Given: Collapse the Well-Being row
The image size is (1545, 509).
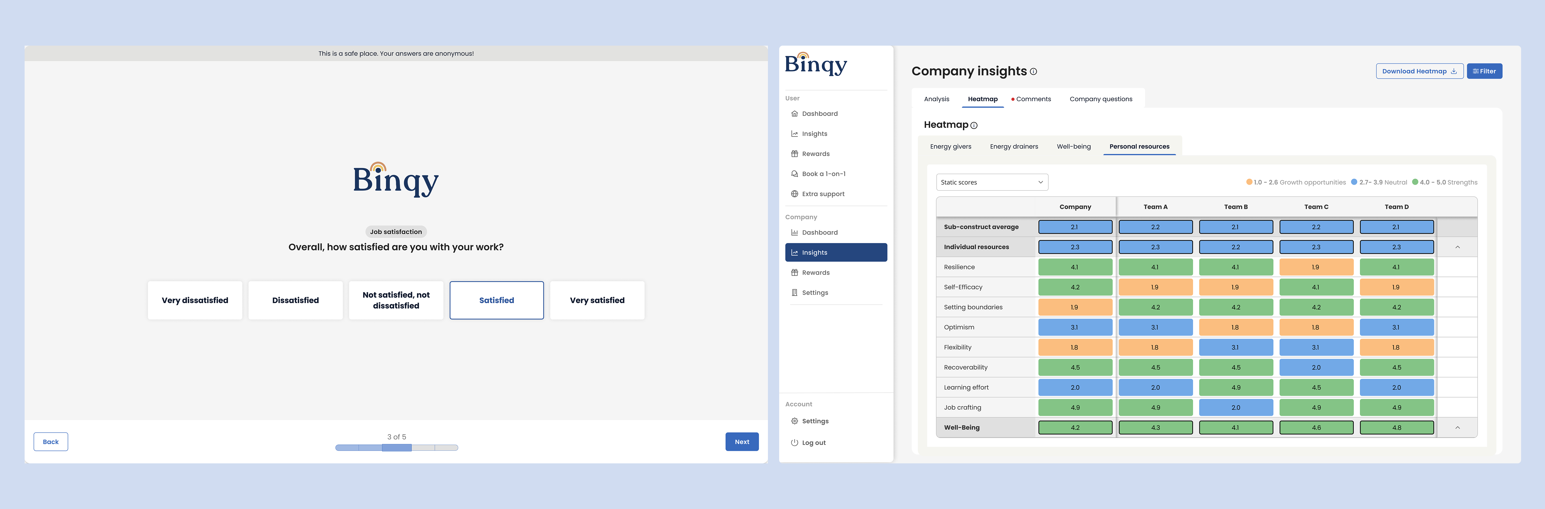Looking at the screenshot, I should tap(1457, 428).
